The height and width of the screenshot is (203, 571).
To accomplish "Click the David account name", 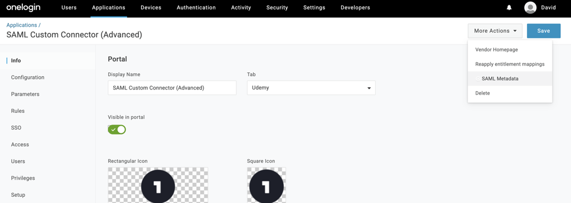I will click(549, 8).
